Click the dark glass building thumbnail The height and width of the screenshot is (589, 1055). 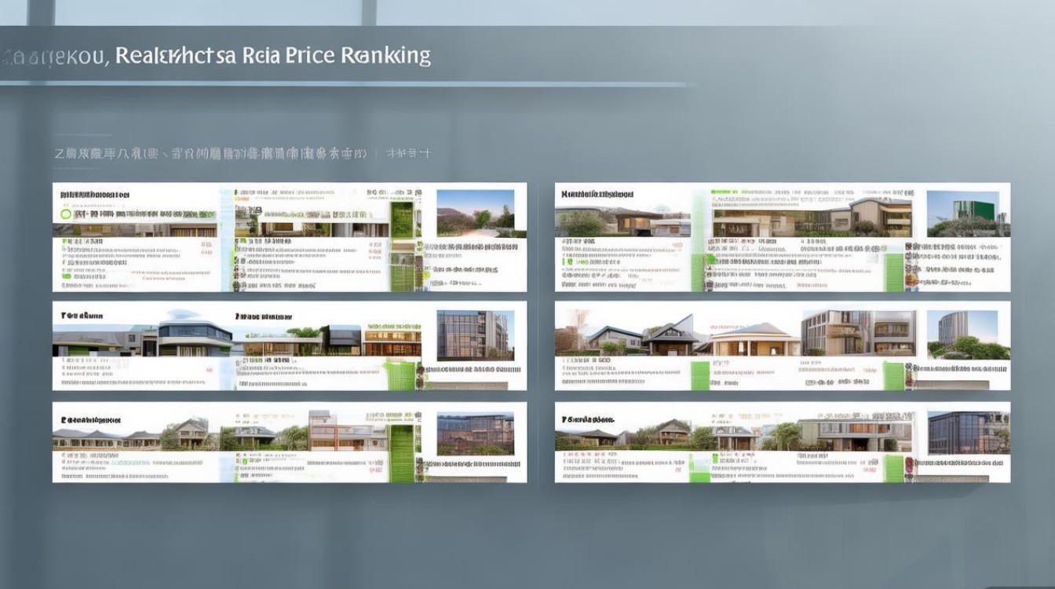966,434
